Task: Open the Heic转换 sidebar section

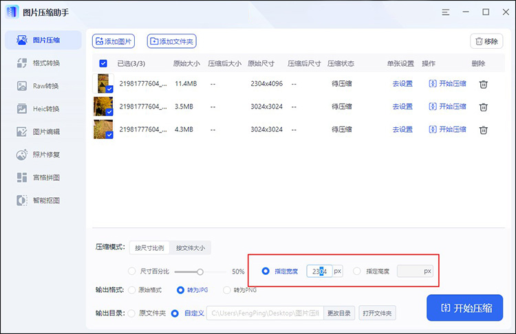Action: coord(43,109)
